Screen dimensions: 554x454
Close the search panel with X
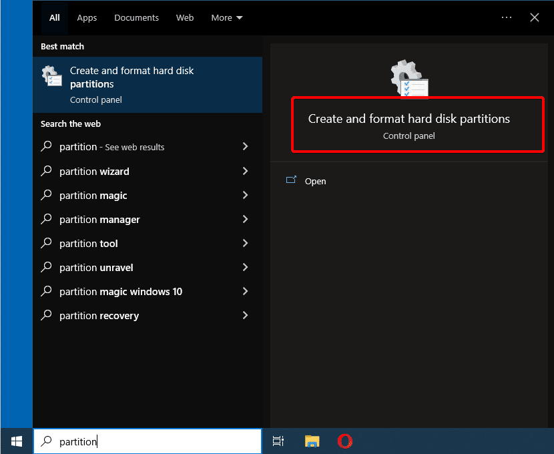(x=535, y=17)
